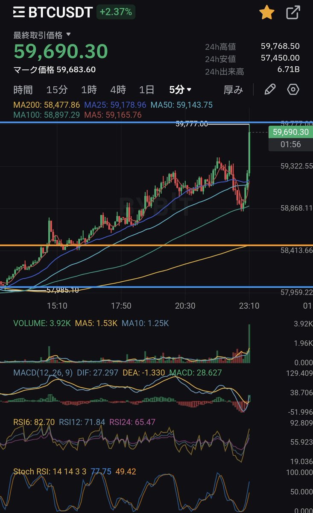Select the RSI24: 65.47 label
This screenshot has width=313, height=513.
[x=132, y=422]
